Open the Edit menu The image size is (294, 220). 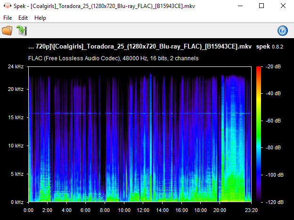pos(23,18)
